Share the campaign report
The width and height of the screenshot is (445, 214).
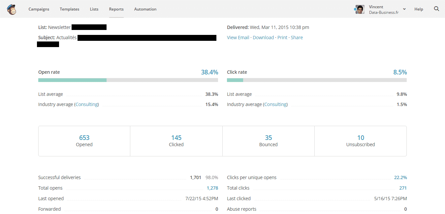tap(297, 38)
